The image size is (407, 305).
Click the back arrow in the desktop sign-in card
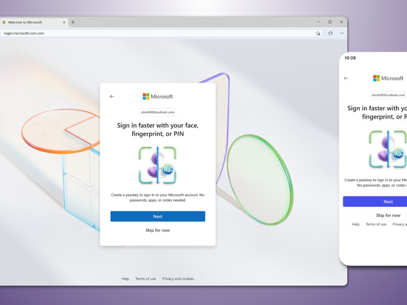point(112,97)
